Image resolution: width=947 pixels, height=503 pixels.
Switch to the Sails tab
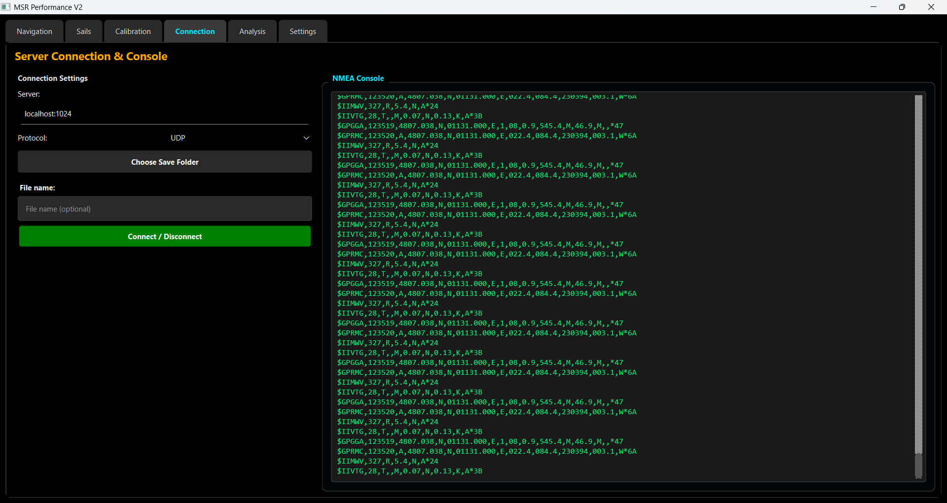84,32
